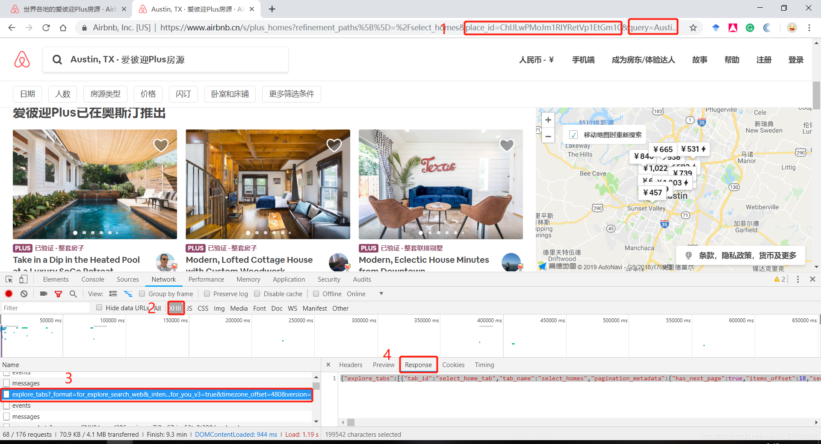Open the 房源类型 home type filter
Screen dimensions: 821x444
(x=105, y=94)
